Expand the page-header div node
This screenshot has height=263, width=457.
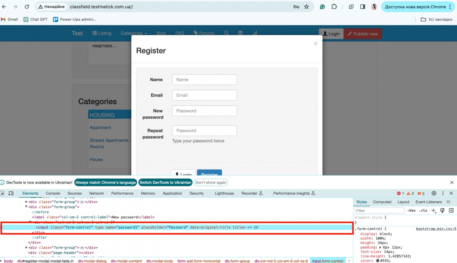click(27, 252)
